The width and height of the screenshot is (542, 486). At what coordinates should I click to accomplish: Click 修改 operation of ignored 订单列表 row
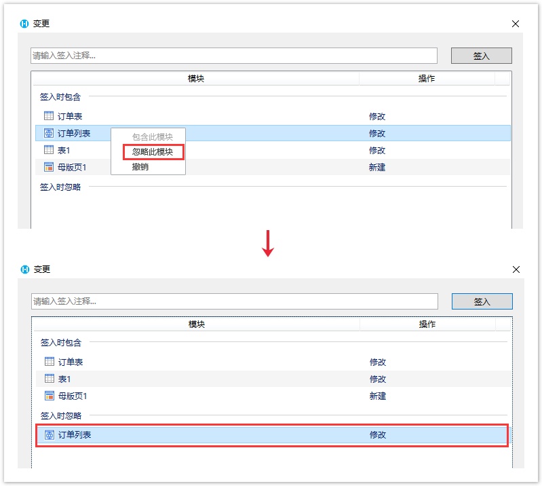pyautogui.click(x=378, y=435)
